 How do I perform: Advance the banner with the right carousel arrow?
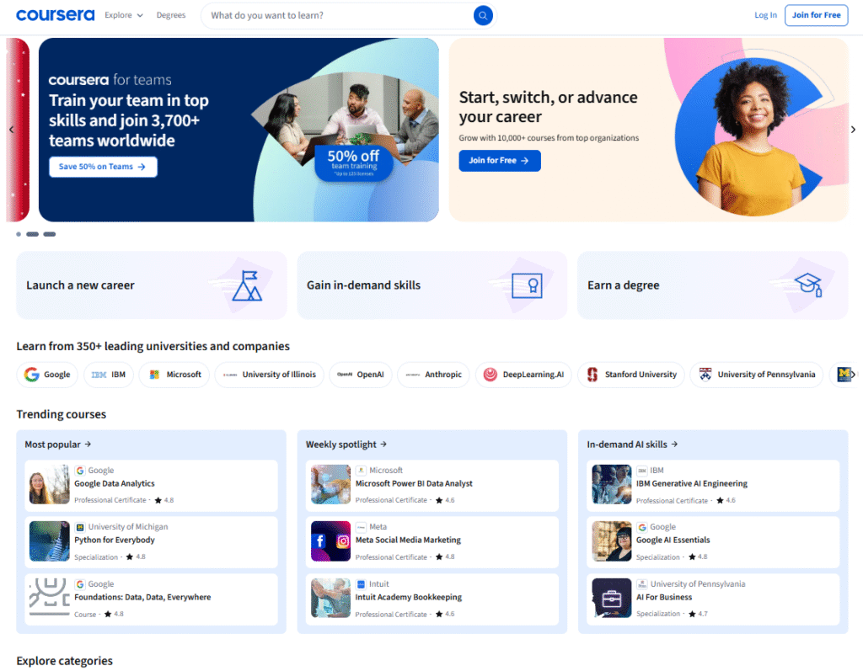coord(853,129)
